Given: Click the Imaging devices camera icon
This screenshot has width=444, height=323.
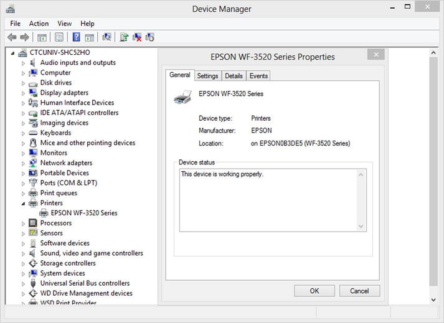Looking at the screenshot, I should pyautogui.click(x=33, y=123).
